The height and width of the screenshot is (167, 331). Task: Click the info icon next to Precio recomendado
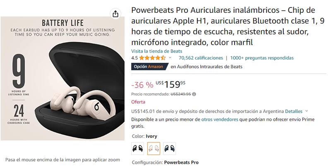(194, 94)
